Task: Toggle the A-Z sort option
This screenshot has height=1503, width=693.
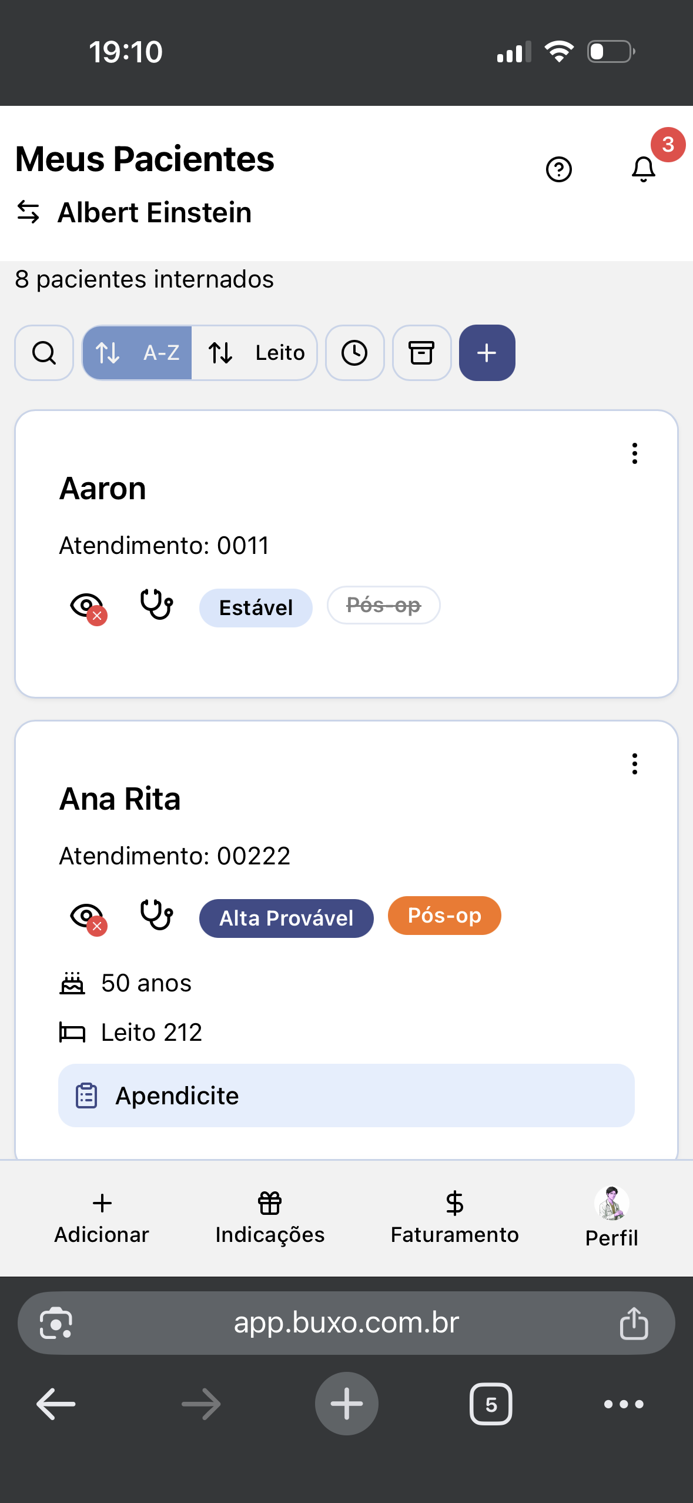Action: click(x=138, y=353)
